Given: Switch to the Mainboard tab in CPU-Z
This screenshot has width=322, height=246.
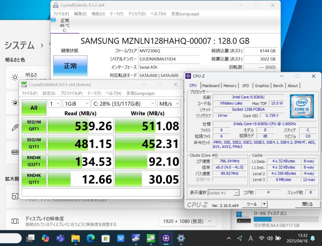Looking at the screenshot, I should click(211, 86).
